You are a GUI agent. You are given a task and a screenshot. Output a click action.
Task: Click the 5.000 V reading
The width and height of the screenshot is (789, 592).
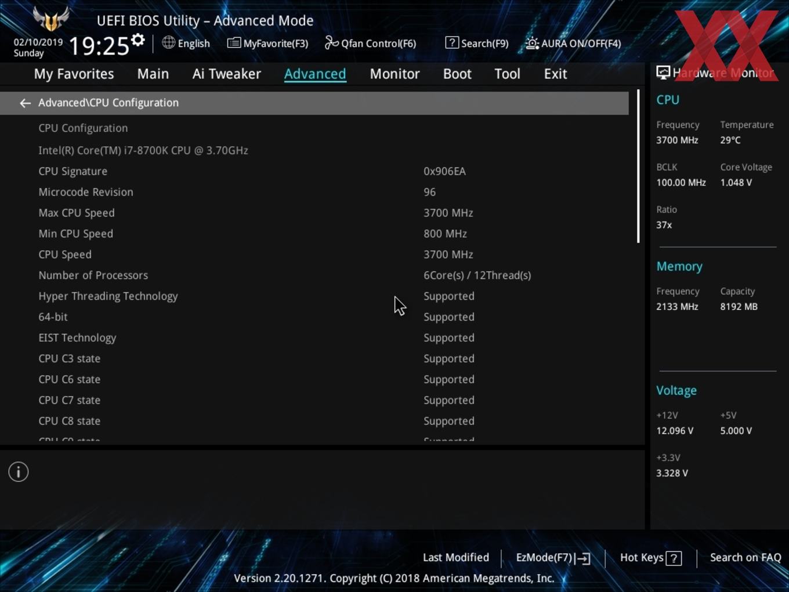[736, 431]
